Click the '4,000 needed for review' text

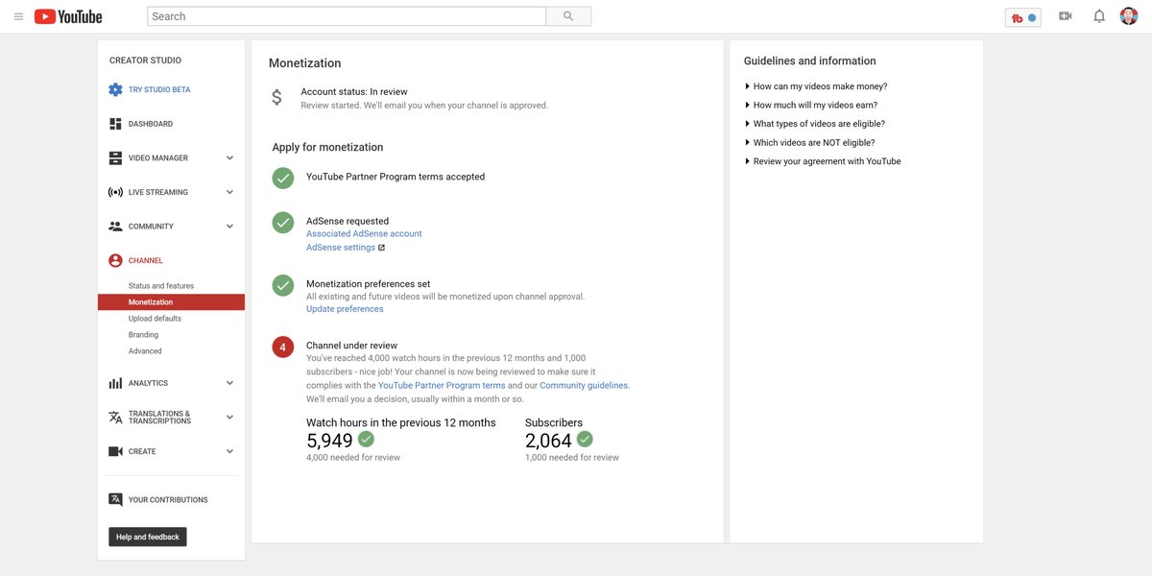tap(353, 458)
